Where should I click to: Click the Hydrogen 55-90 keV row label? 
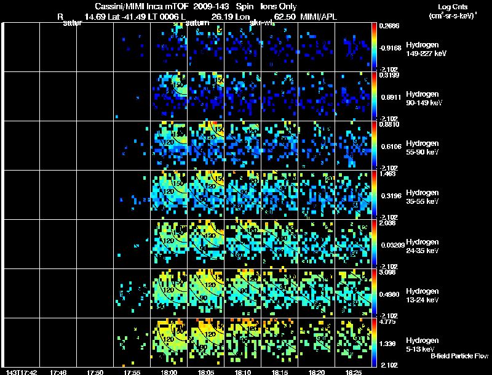[x=423, y=148]
